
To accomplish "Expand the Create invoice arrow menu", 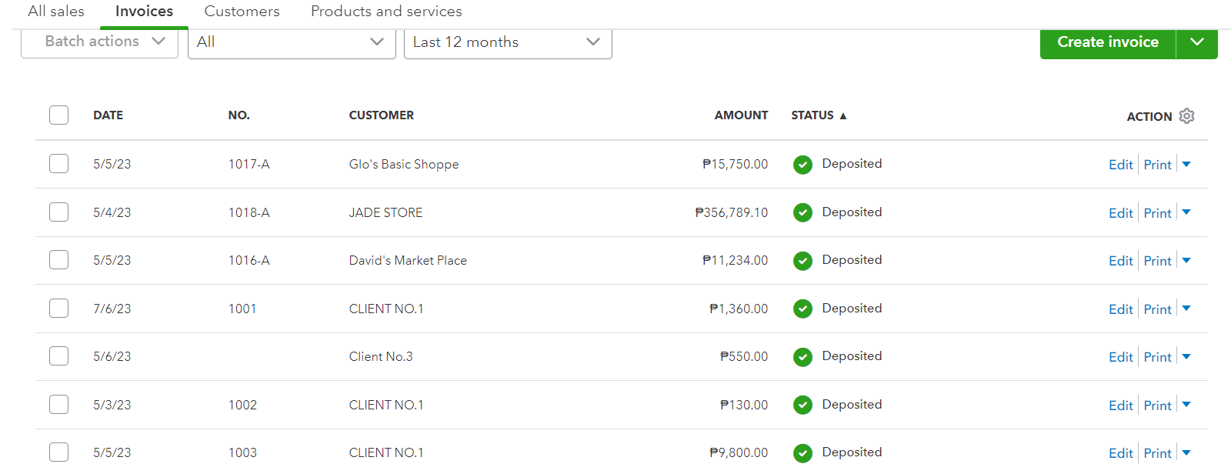I will point(1196,42).
